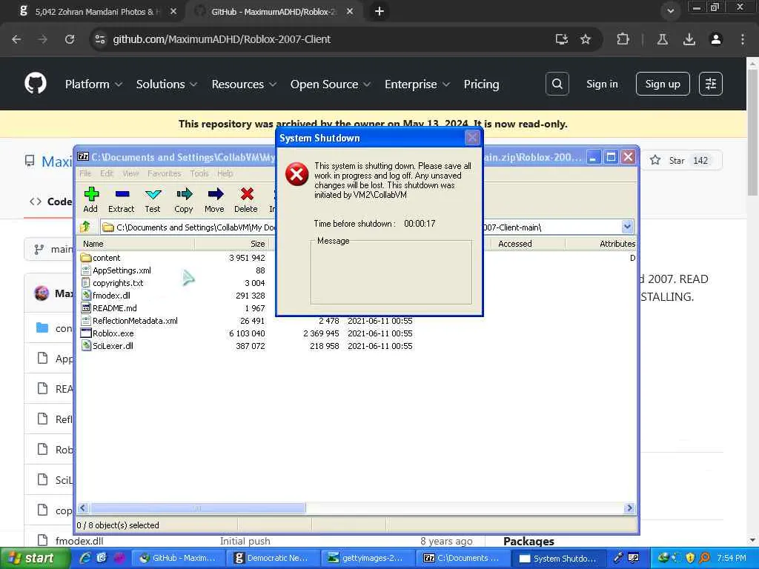Open the Pricing link

(481, 84)
